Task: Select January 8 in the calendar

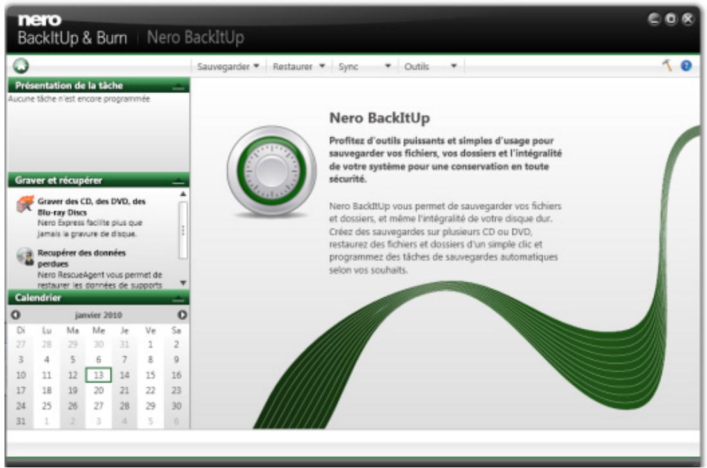Action: click(150, 360)
